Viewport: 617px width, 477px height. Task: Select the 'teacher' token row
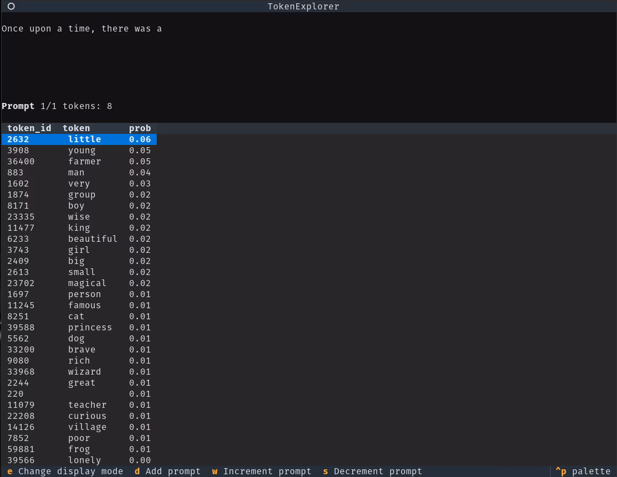point(79,405)
